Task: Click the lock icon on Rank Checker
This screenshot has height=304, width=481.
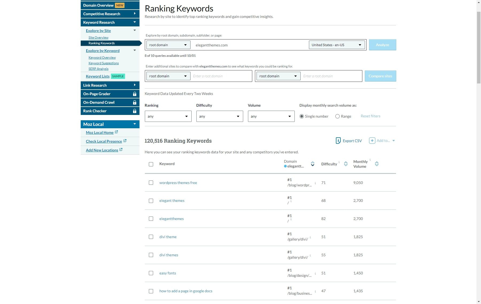Action: pyautogui.click(x=134, y=111)
